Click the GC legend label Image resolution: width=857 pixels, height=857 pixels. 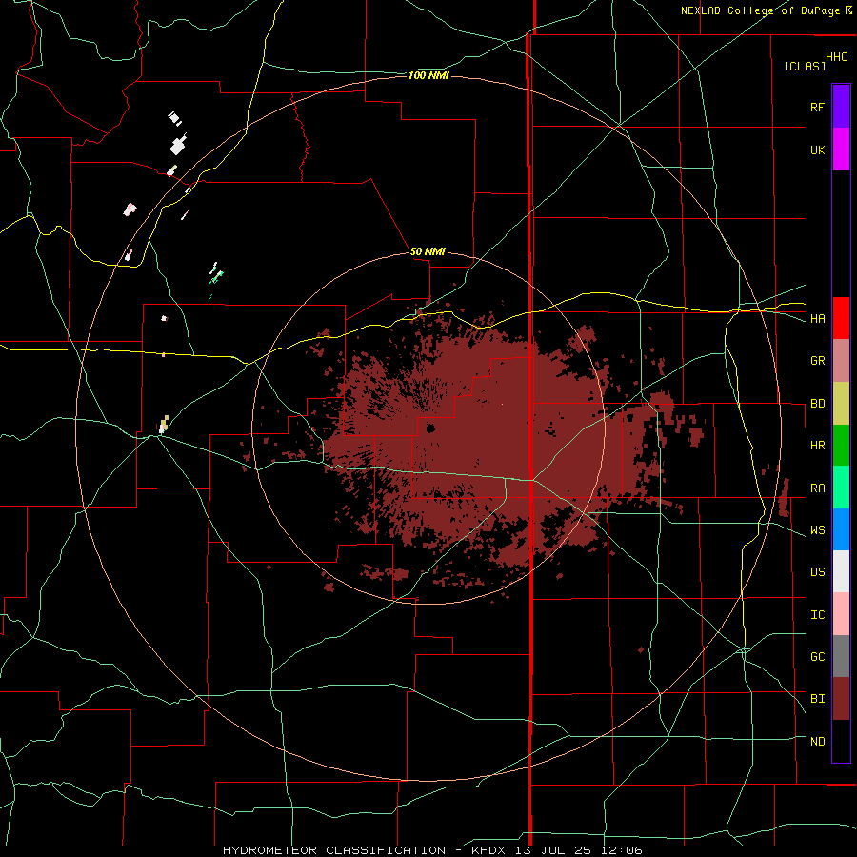[x=817, y=656]
